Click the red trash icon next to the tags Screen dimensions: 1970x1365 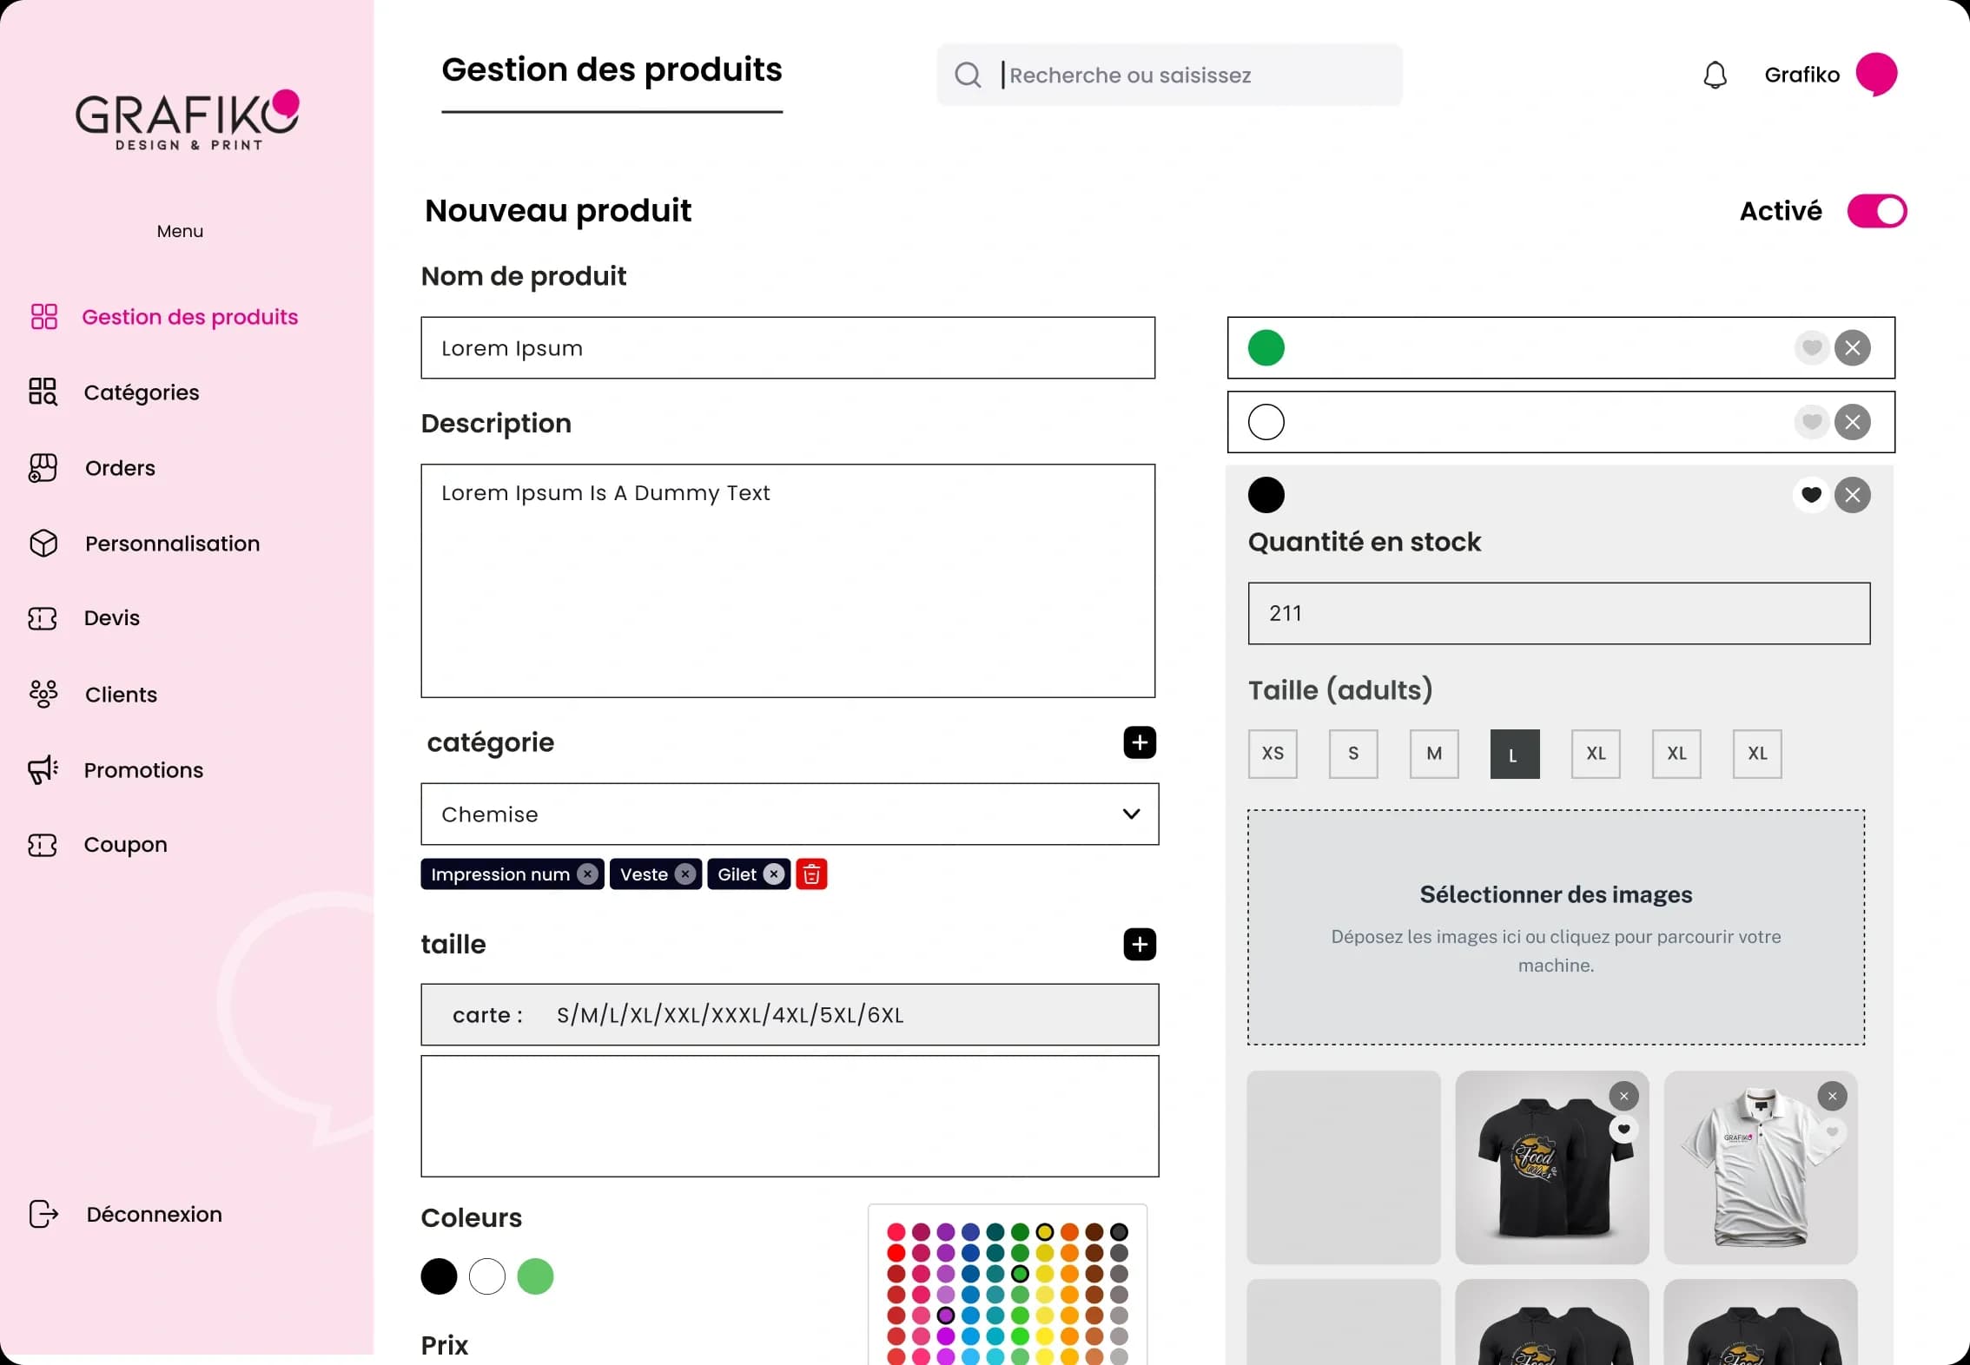click(811, 874)
